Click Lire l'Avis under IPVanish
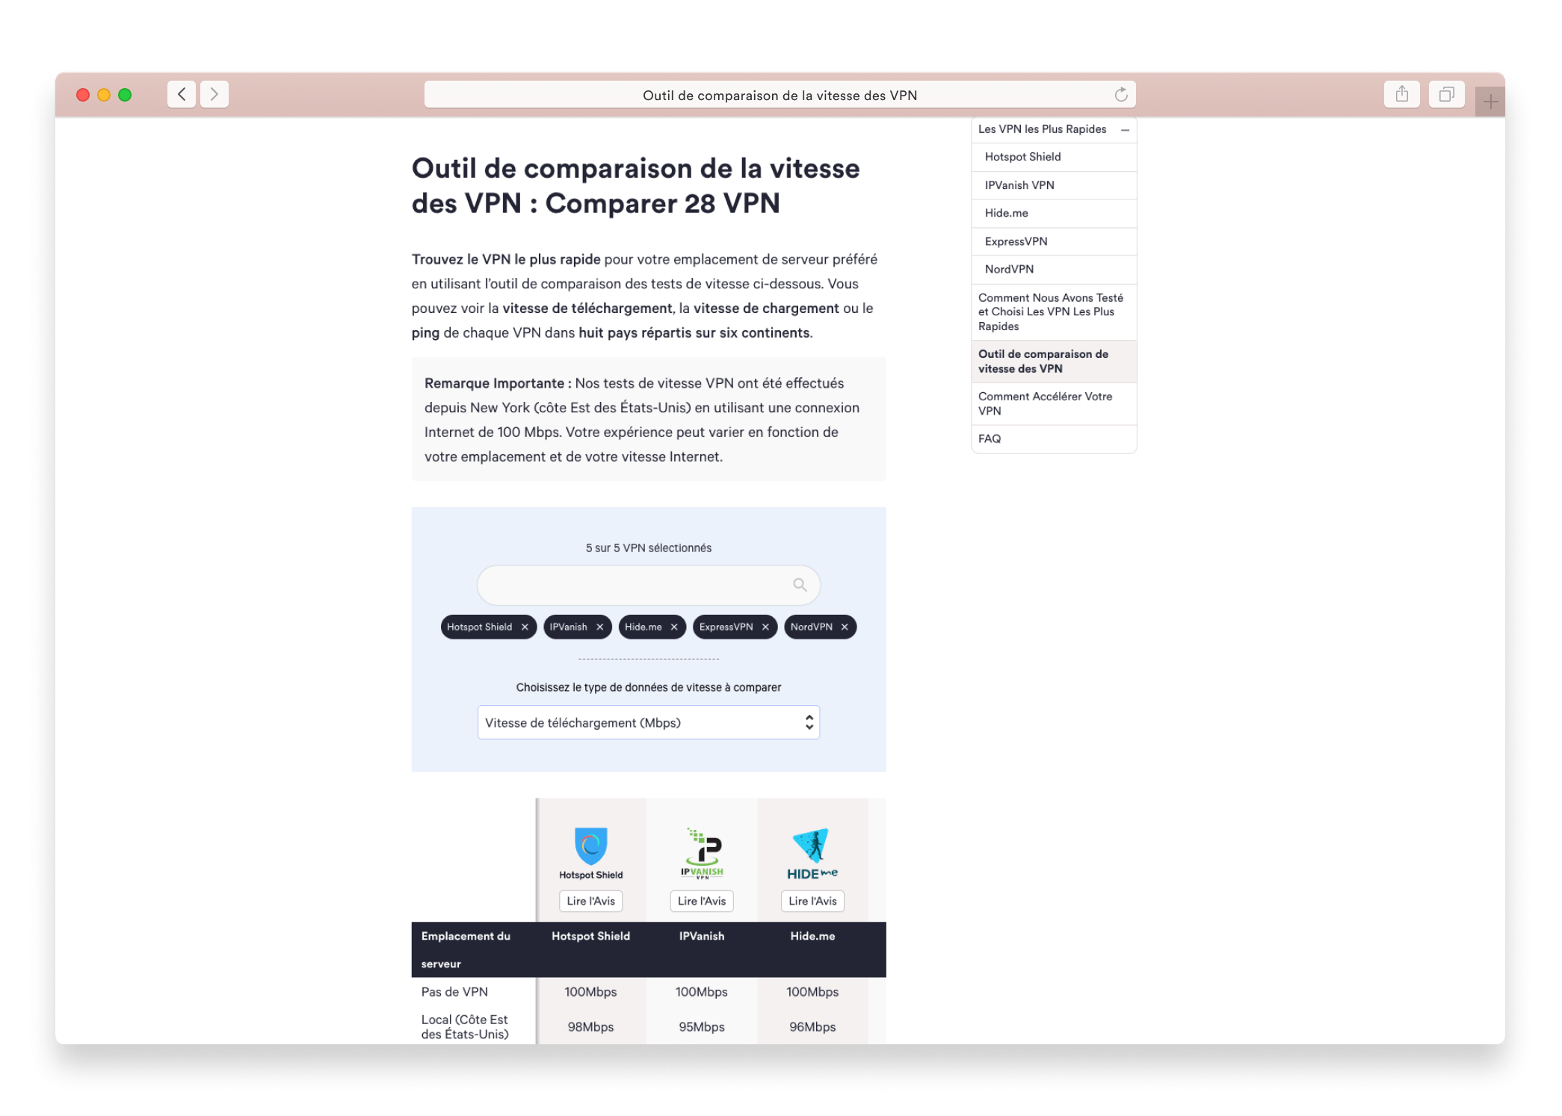Screen dimensions: 1562x1116 tap(702, 901)
